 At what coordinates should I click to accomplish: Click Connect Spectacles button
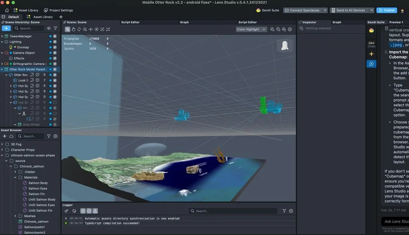[303, 10]
